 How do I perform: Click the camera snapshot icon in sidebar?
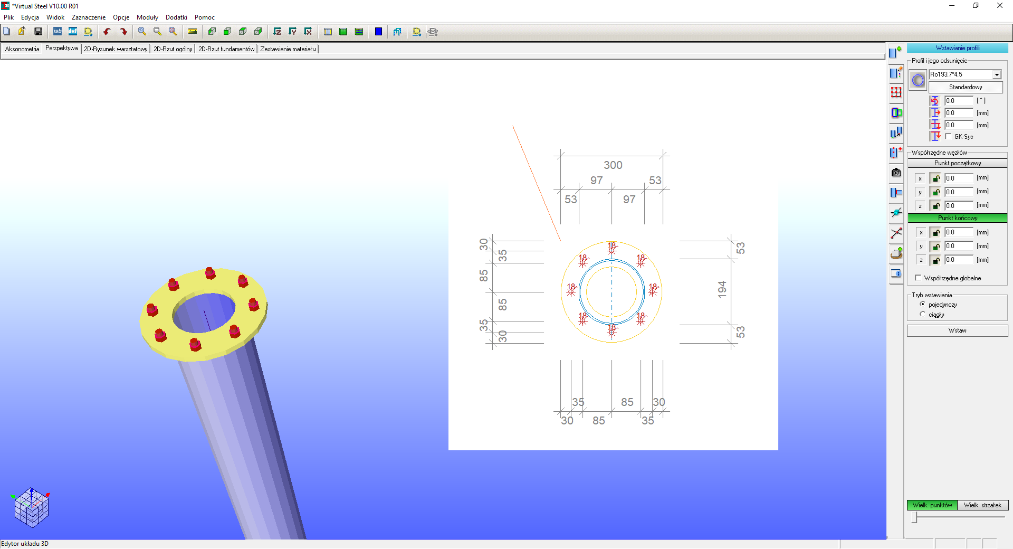pyautogui.click(x=896, y=173)
